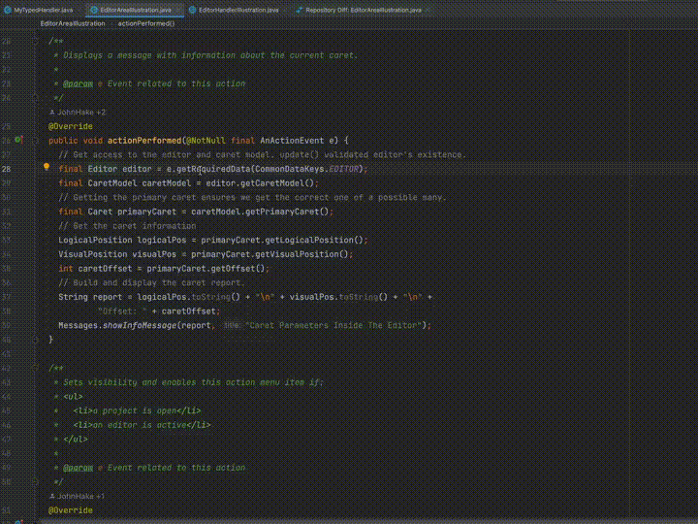Screen dimensions: 698x524
Task: Click the VisualPosition type name
Action: (93, 254)
